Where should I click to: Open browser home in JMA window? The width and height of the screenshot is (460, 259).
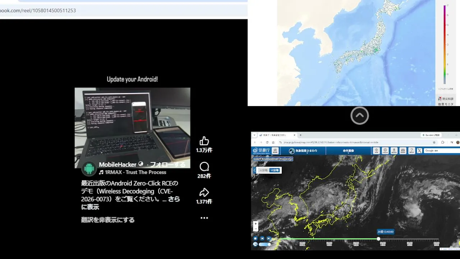pyautogui.click(x=273, y=142)
